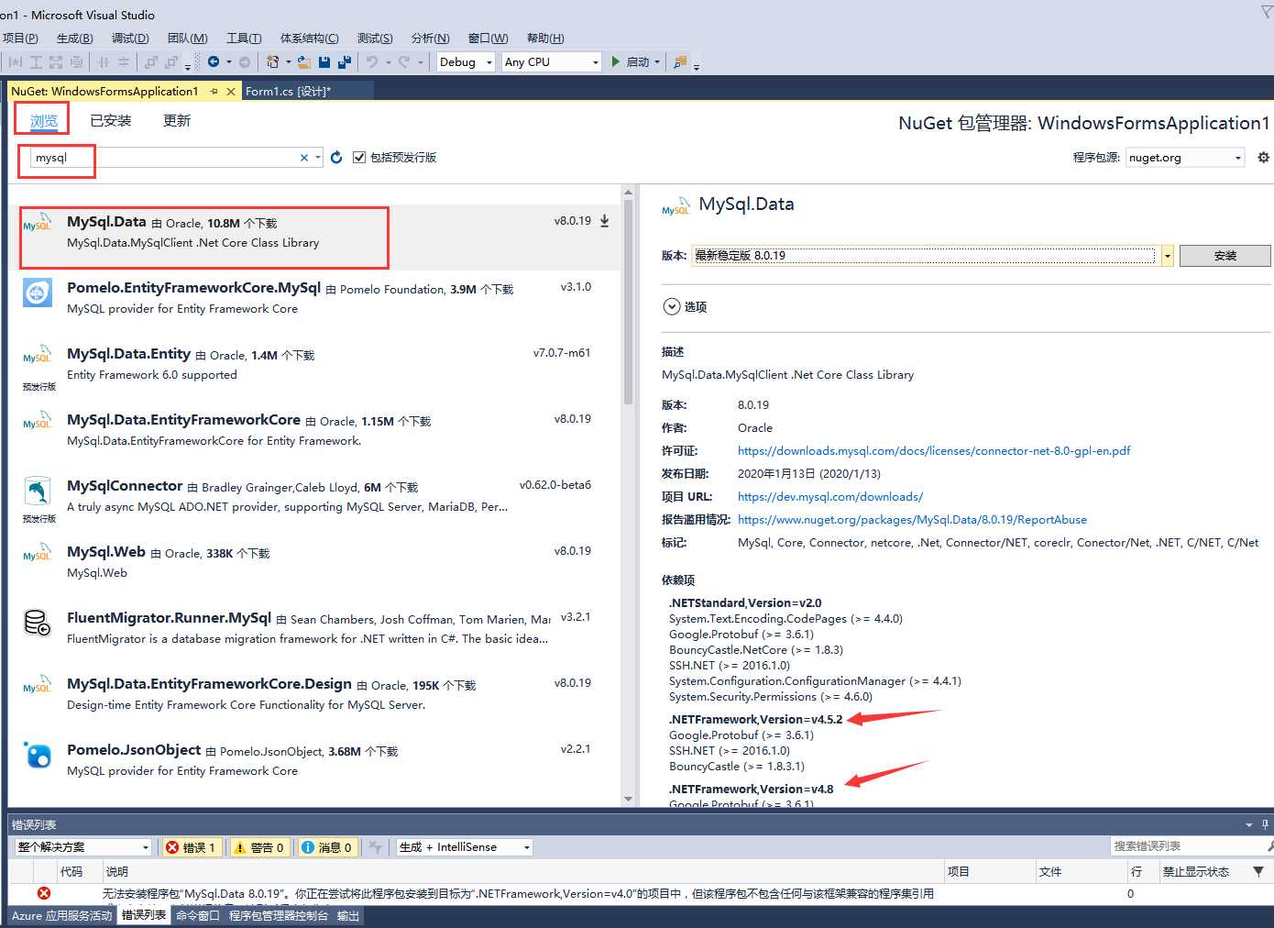Open the start button dropdown arrow
Screen dimensions: 1274x928
(657, 62)
